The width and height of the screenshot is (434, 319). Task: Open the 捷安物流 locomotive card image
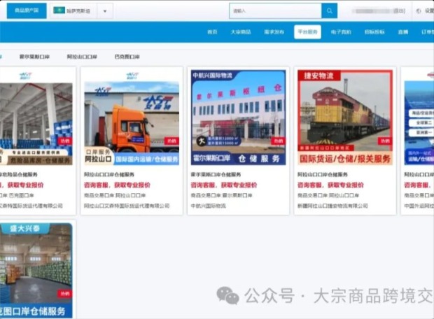click(x=345, y=118)
